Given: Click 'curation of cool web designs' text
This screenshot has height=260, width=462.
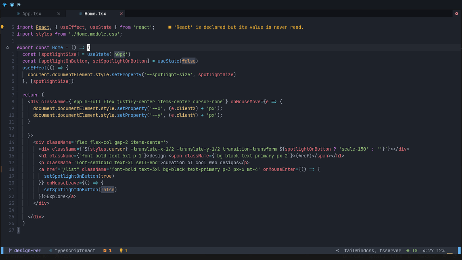Looking at the screenshot, I should [x=201, y=162].
